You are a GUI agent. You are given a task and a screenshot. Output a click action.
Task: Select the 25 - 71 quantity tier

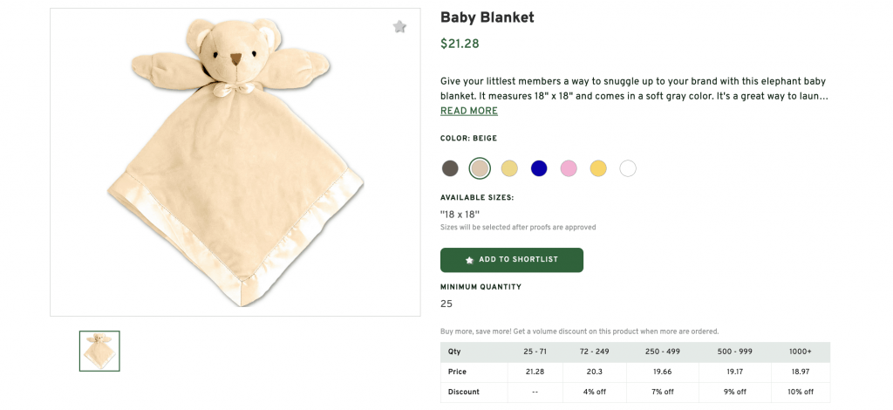[x=535, y=352]
